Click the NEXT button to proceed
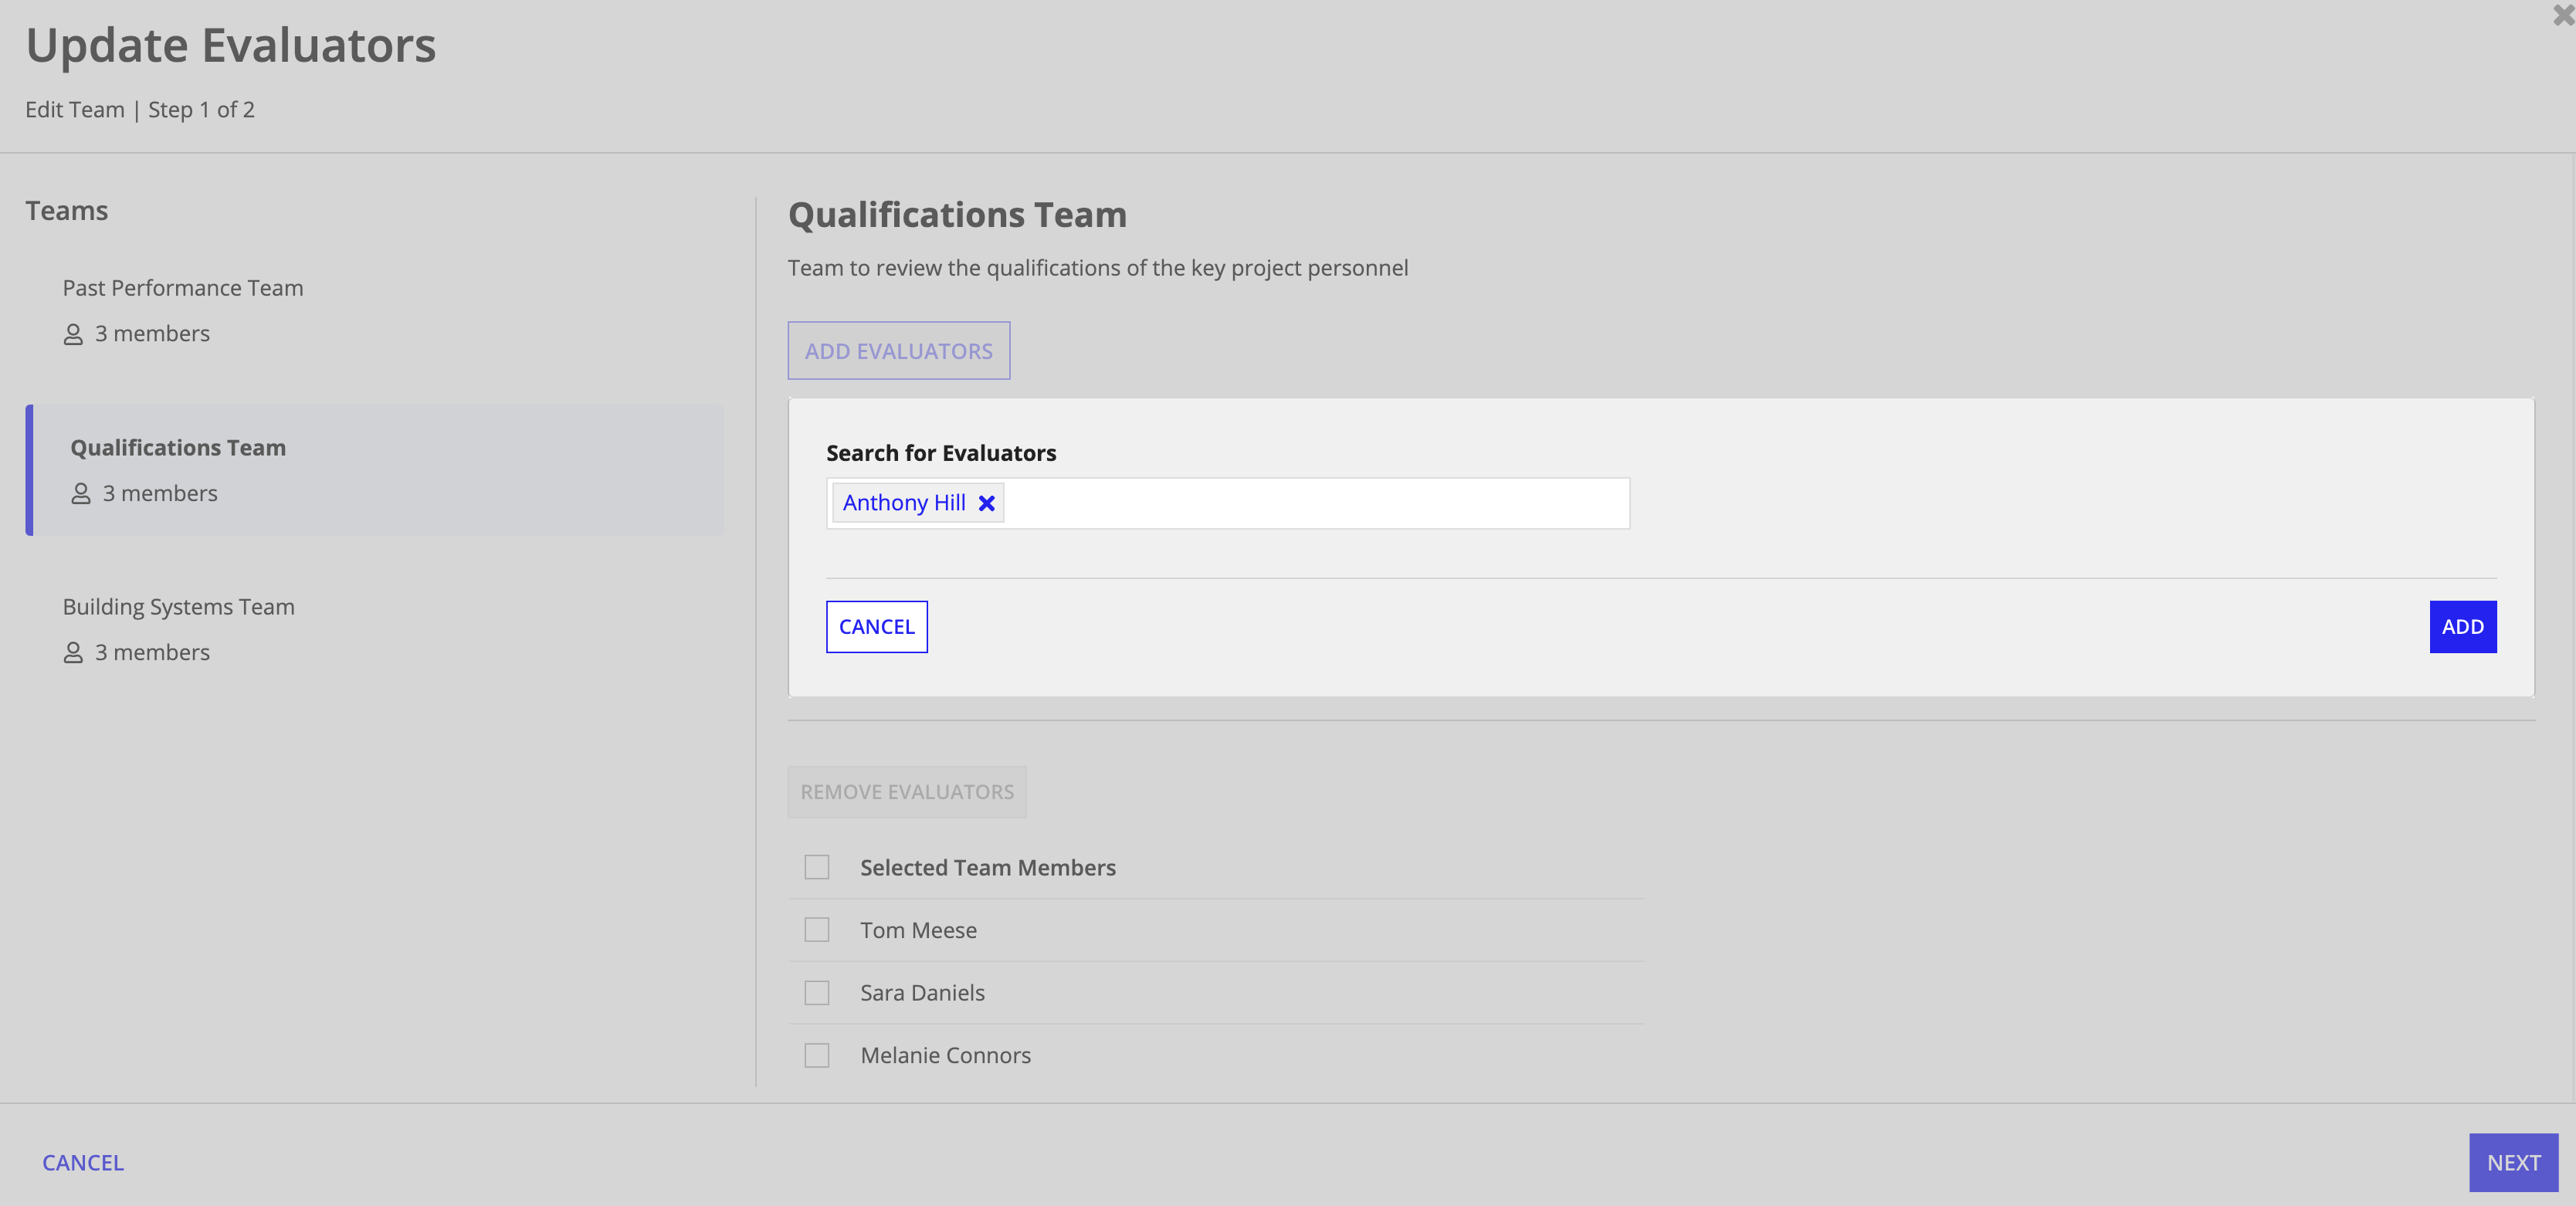Screen dimensions: 2576x1206 click(x=2517, y=1164)
